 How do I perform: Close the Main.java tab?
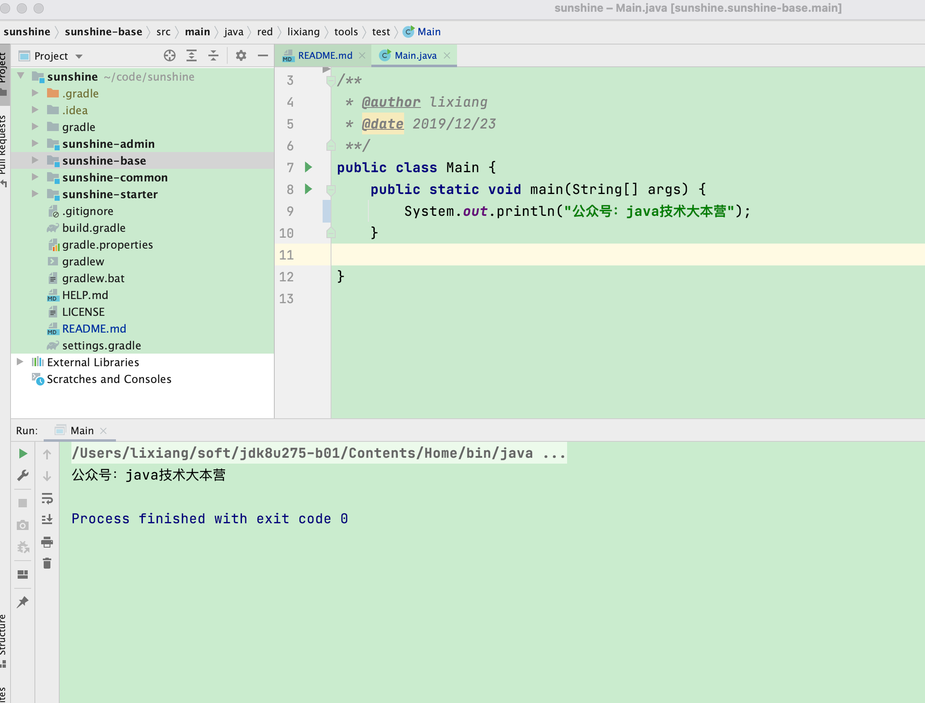(x=447, y=55)
